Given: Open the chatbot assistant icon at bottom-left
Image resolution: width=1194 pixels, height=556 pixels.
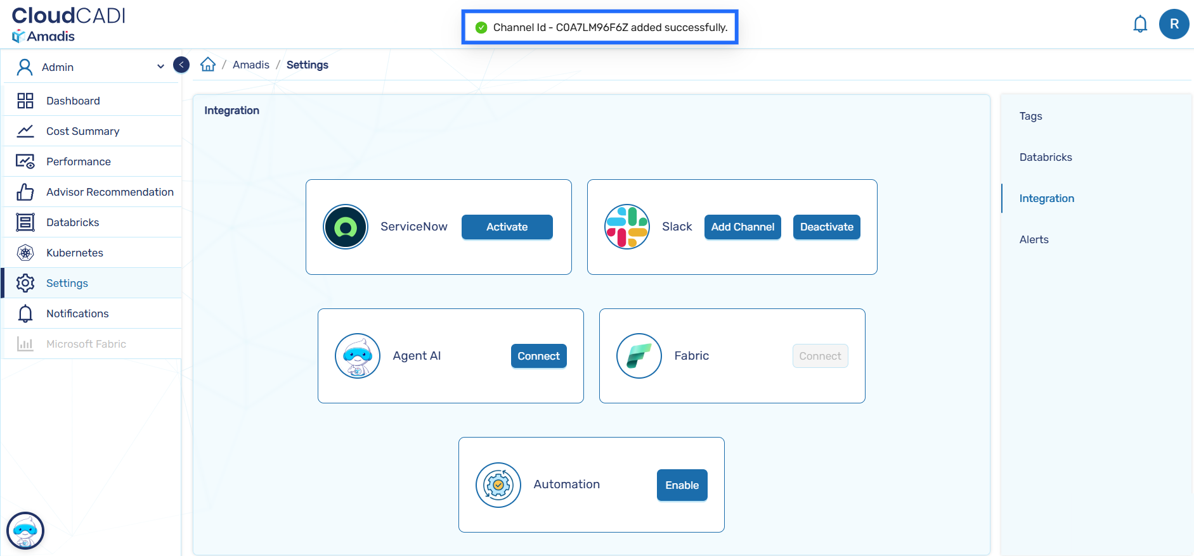Looking at the screenshot, I should [25, 530].
